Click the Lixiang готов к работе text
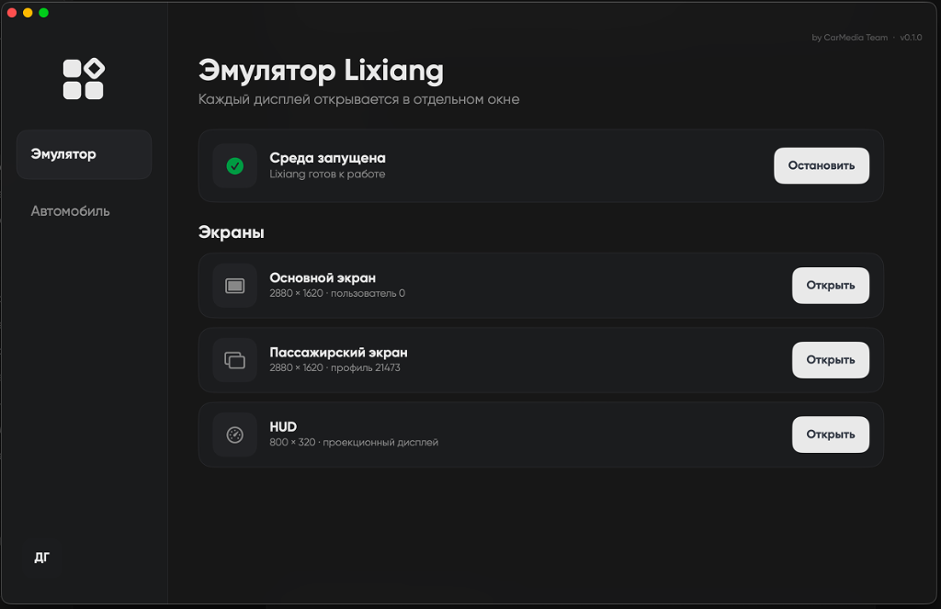 tap(327, 174)
